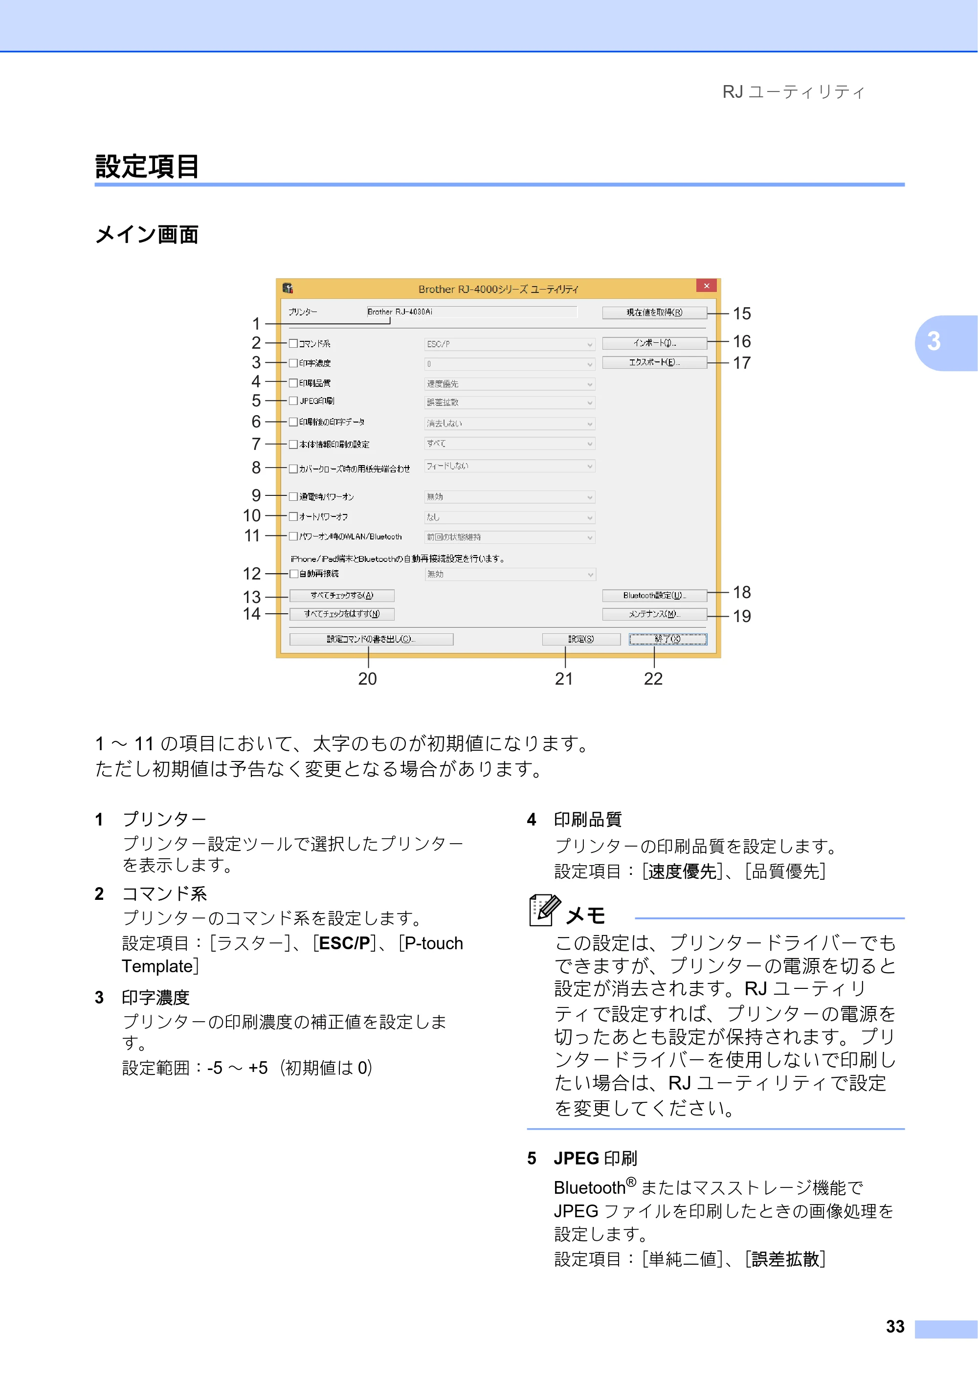The height and width of the screenshot is (1384, 978).
Task: Open the 無効 dropdown for 自動再接続
Action: click(510, 575)
